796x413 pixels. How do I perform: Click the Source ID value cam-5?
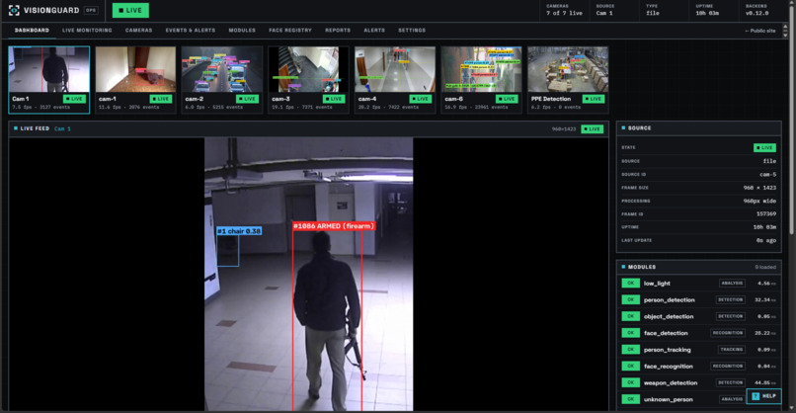[x=767, y=174]
